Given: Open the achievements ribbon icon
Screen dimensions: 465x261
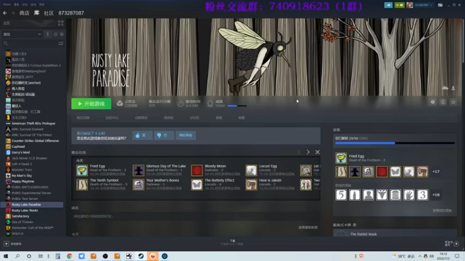Looking at the screenshot, I should (x=210, y=104).
